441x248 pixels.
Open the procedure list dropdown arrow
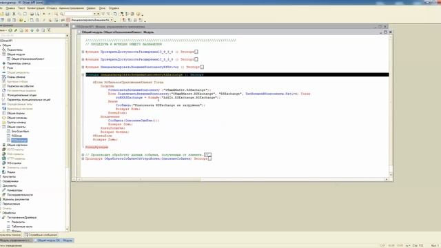point(112,20)
